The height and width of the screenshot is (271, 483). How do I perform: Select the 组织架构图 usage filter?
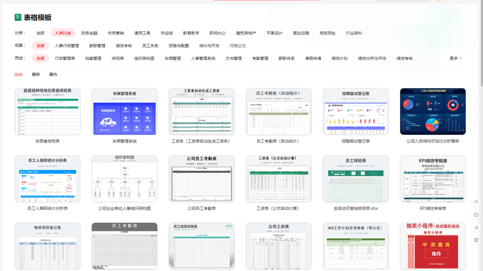pyautogui.click(x=144, y=59)
